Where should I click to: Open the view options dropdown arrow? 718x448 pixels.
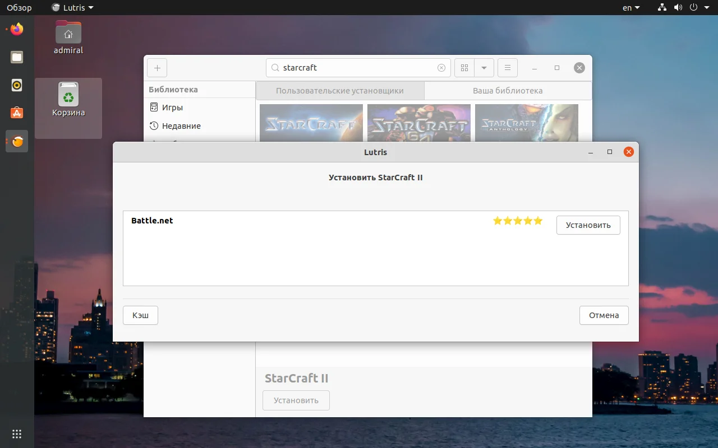(x=484, y=68)
